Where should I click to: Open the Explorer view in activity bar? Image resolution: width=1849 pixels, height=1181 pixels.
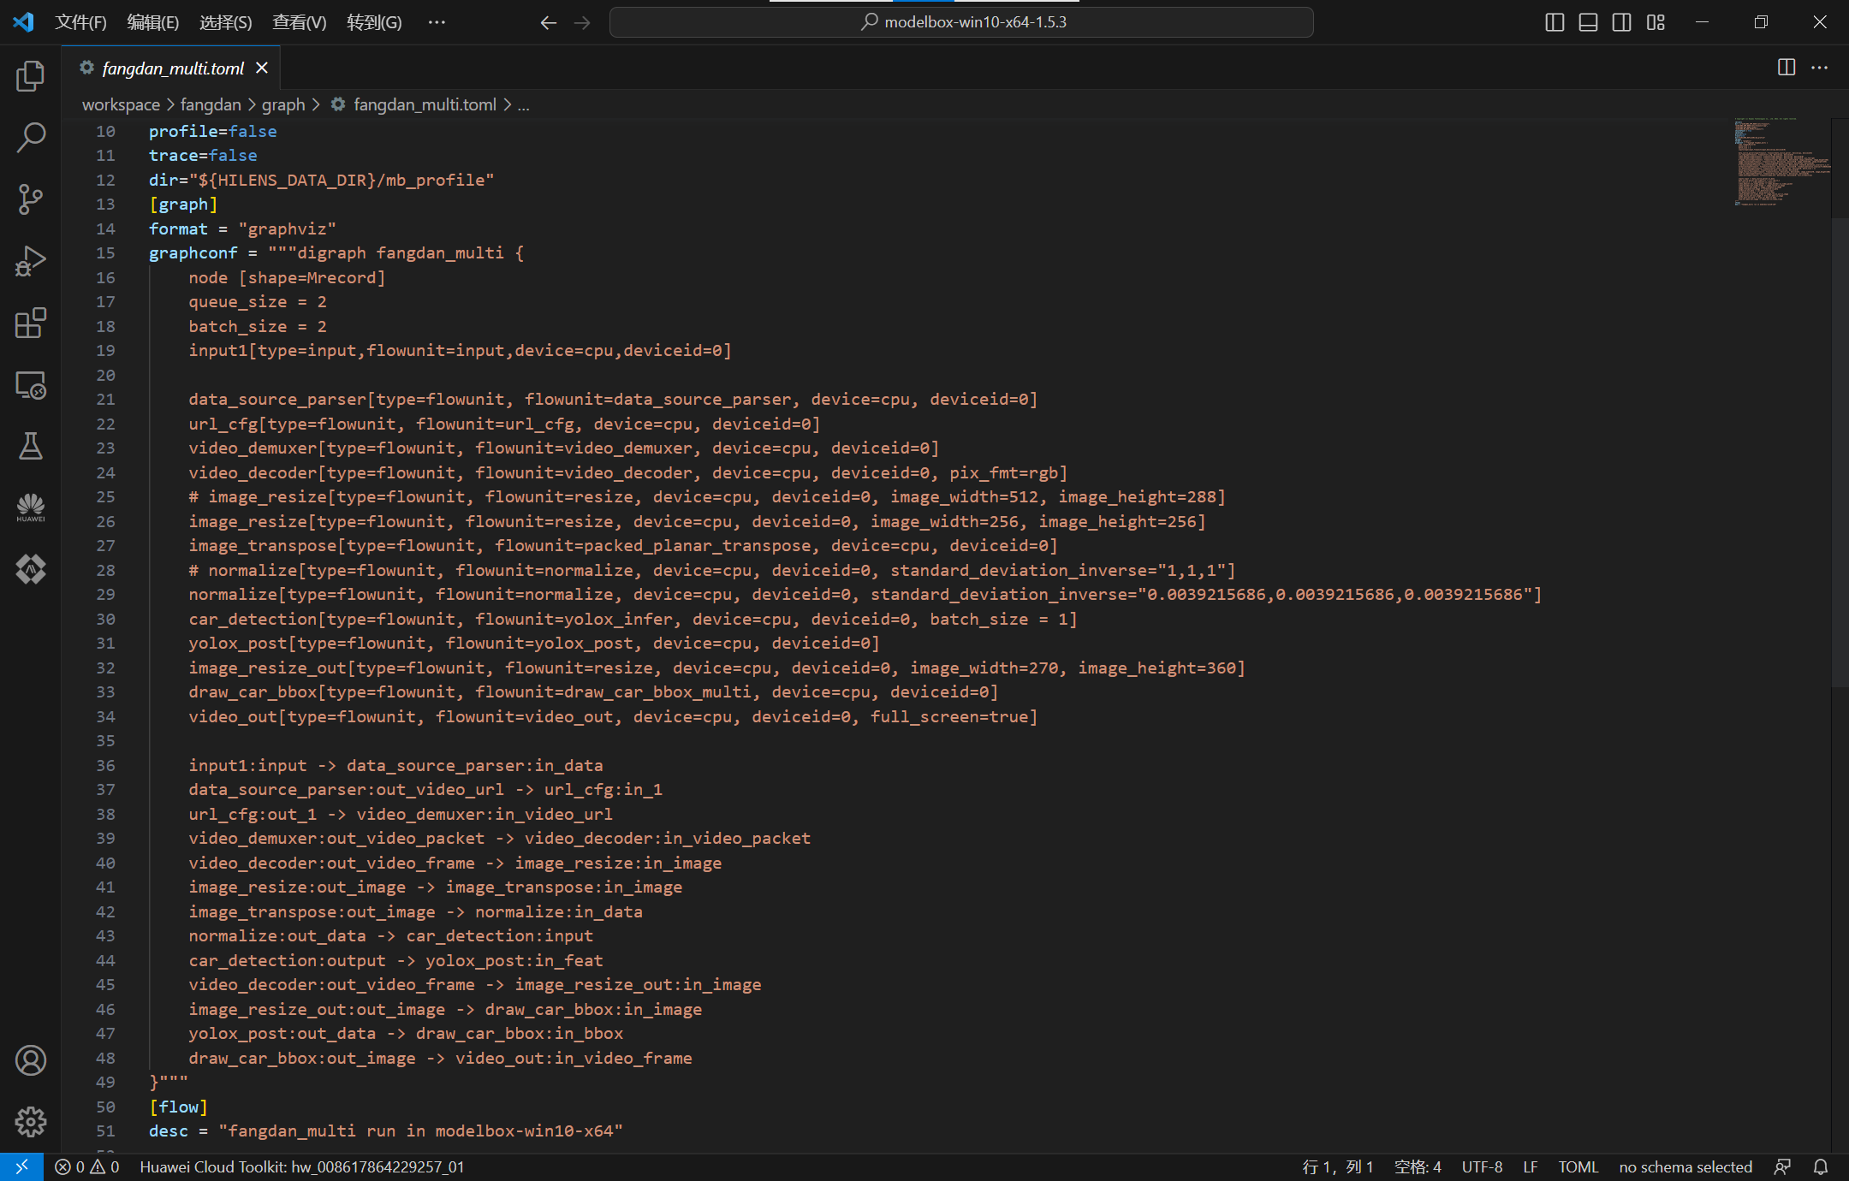31,76
